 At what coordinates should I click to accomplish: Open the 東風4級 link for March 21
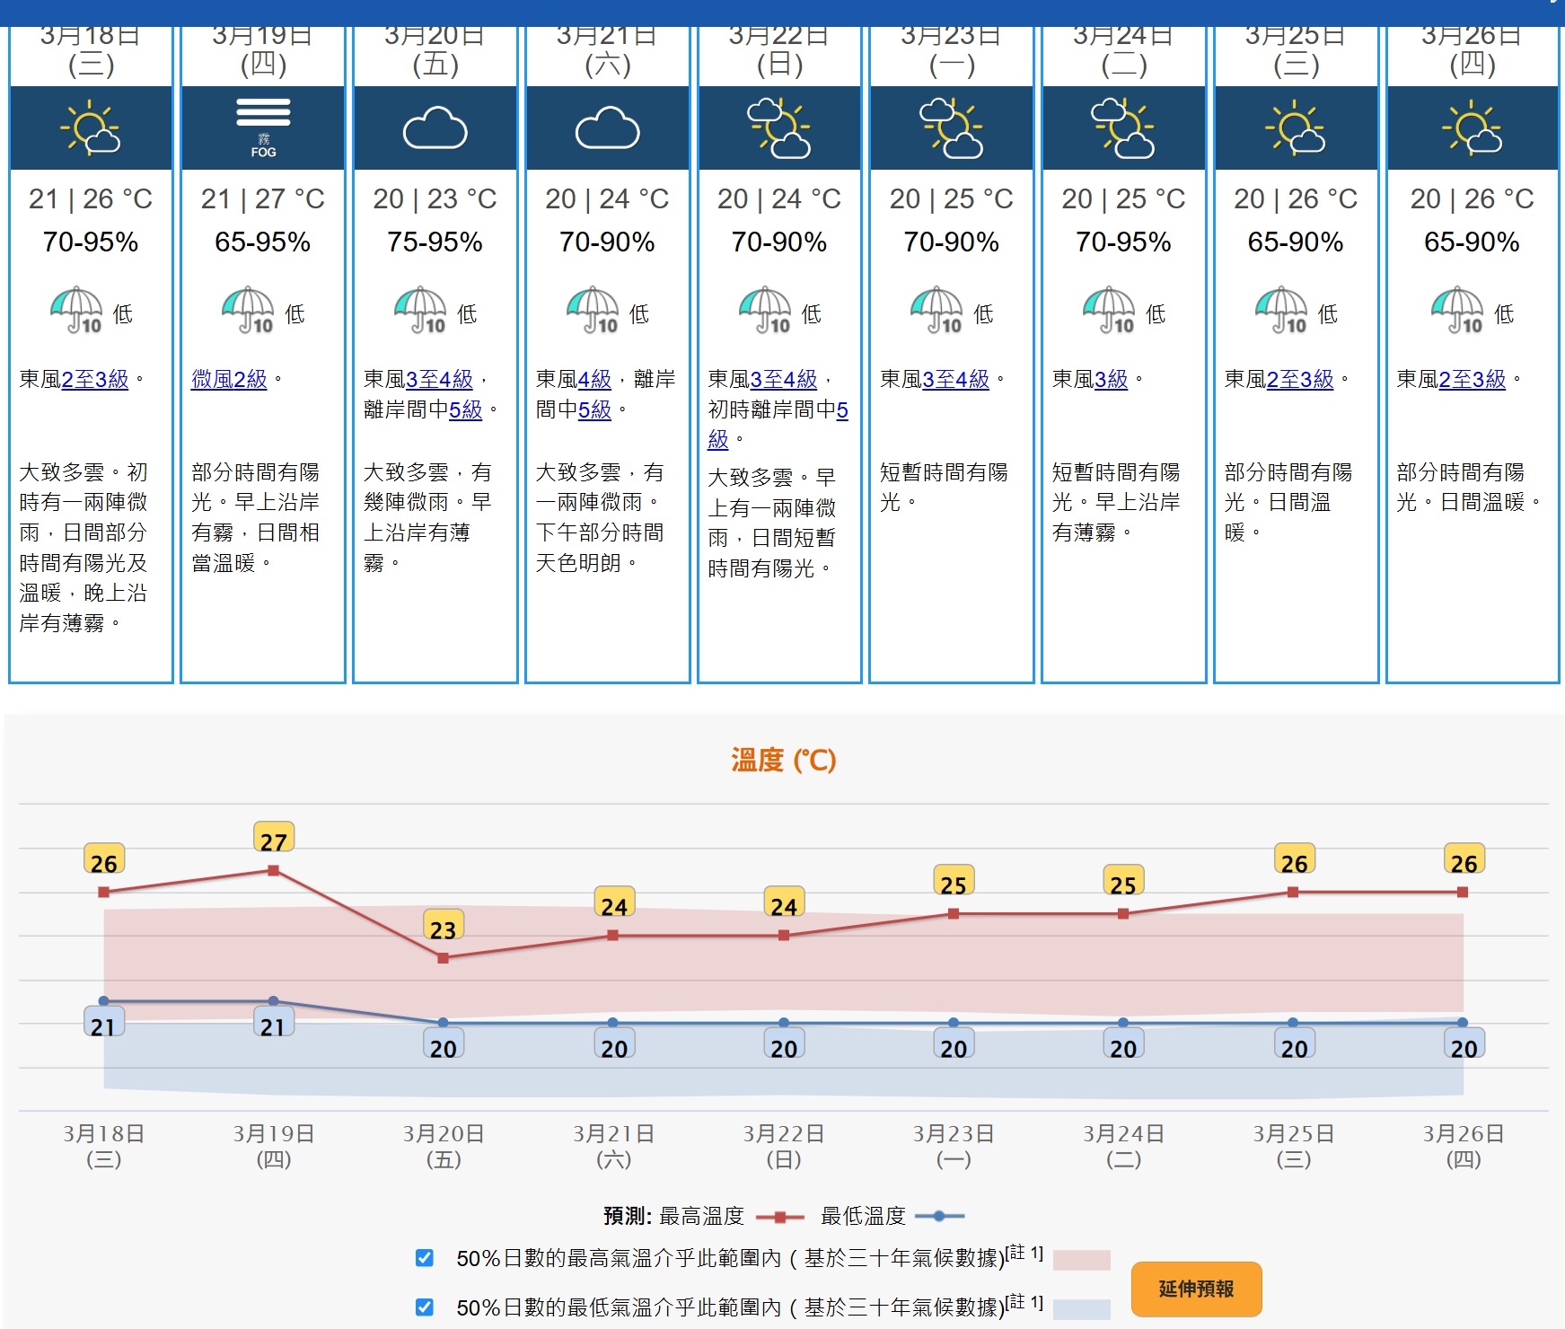[593, 380]
